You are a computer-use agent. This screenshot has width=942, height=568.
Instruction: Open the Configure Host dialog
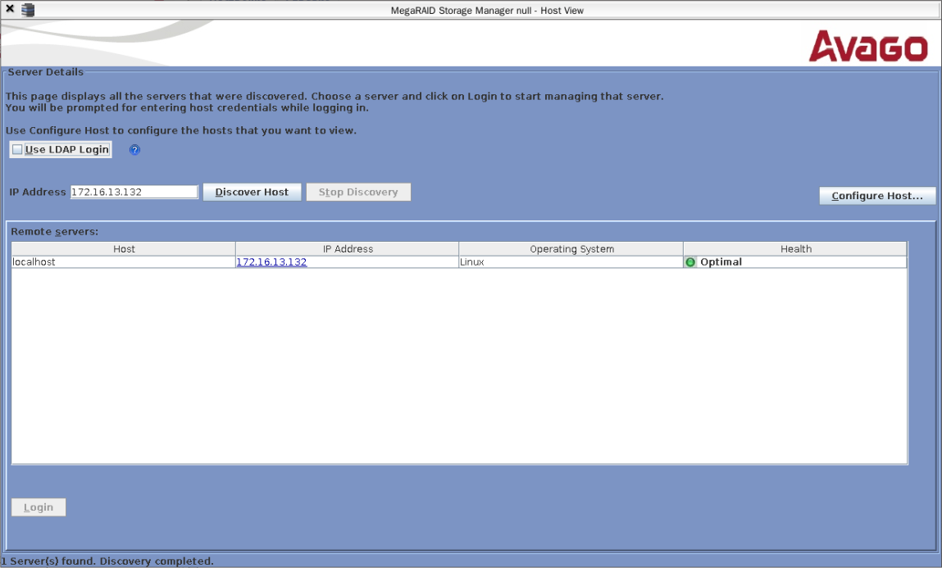(877, 196)
